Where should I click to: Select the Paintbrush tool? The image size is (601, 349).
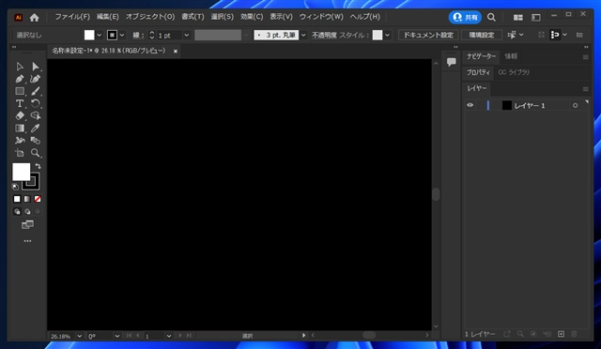tap(36, 91)
